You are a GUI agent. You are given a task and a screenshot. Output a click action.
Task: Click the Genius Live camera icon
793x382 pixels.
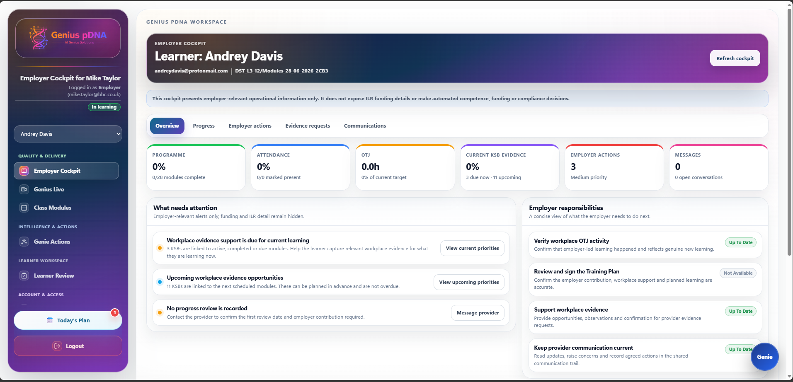coord(24,189)
